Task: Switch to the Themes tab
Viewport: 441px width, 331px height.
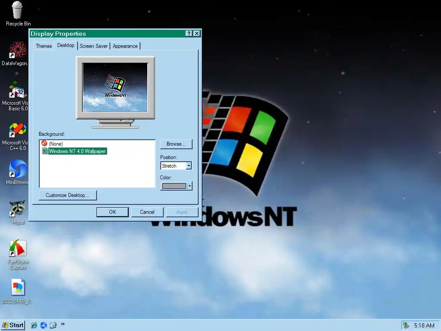Action: [x=44, y=46]
